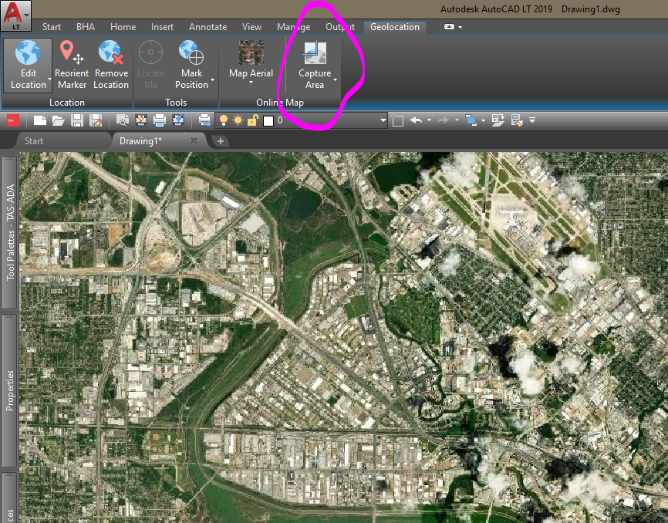The image size is (668, 523).
Task: Expand dropdown next to blue squares icon
Action: pyautogui.click(x=483, y=120)
